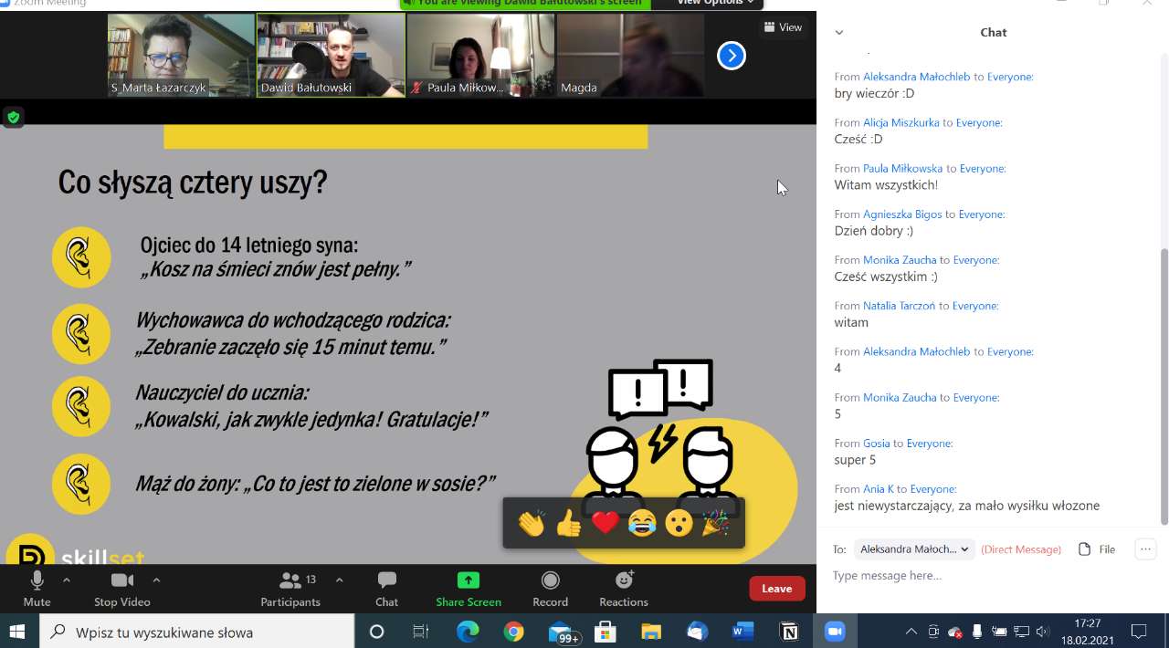Screen dimensions: 1169x648
Task: Open the View Options menu
Action: pyautogui.click(x=715, y=3)
